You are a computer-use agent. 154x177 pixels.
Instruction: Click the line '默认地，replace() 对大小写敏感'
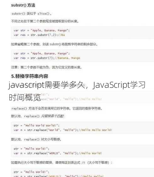pyautogui.click(x=36, y=139)
